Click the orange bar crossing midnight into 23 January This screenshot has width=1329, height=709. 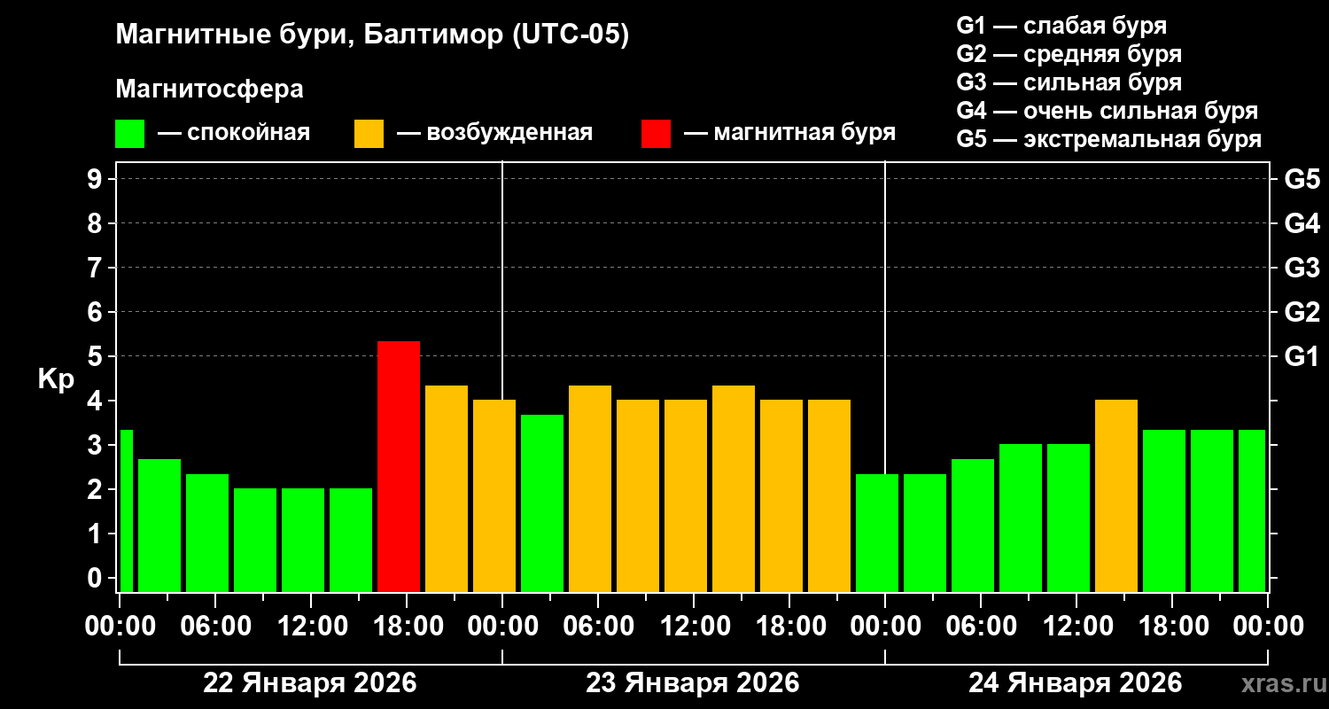[x=494, y=495]
